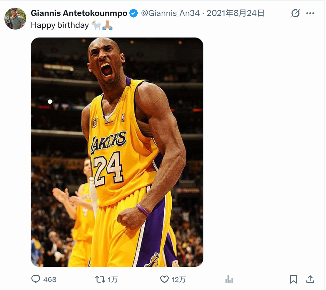This screenshot has height=290, width=326.
Task: Open the three-dot More options menu
Action: point(310,13)
